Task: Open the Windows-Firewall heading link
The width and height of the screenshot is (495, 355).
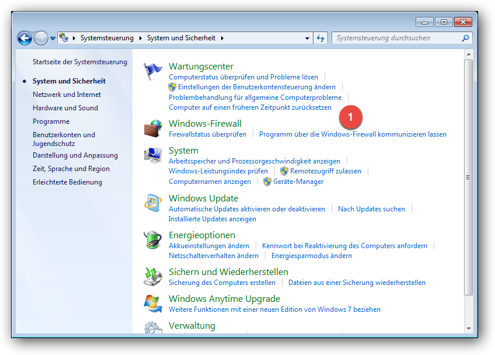Action: coord(205,124)
